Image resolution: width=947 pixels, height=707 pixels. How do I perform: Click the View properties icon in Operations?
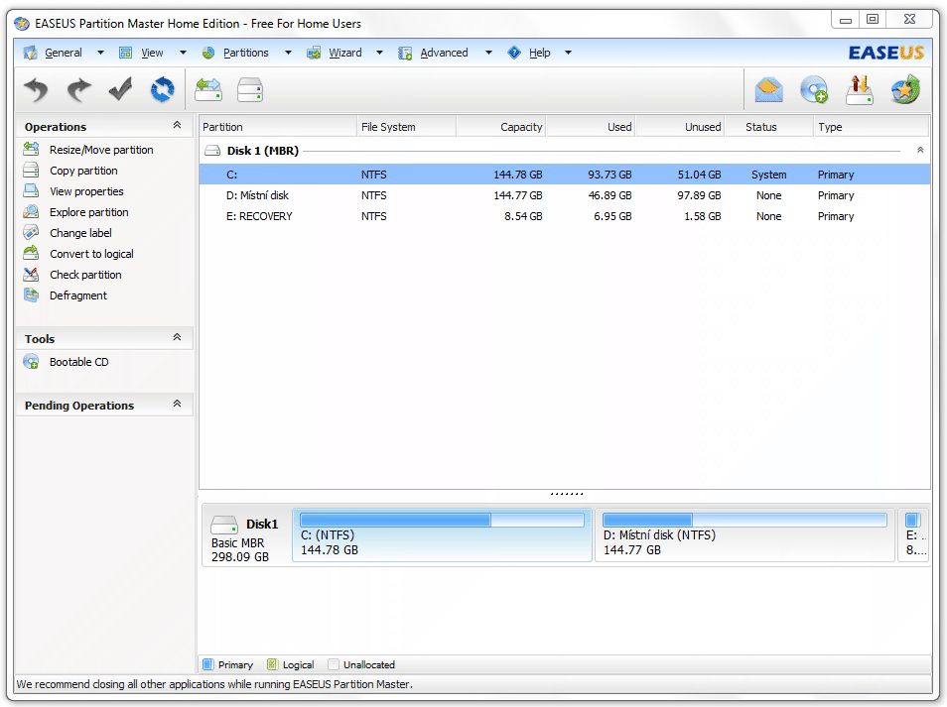(x=31, y=190)
